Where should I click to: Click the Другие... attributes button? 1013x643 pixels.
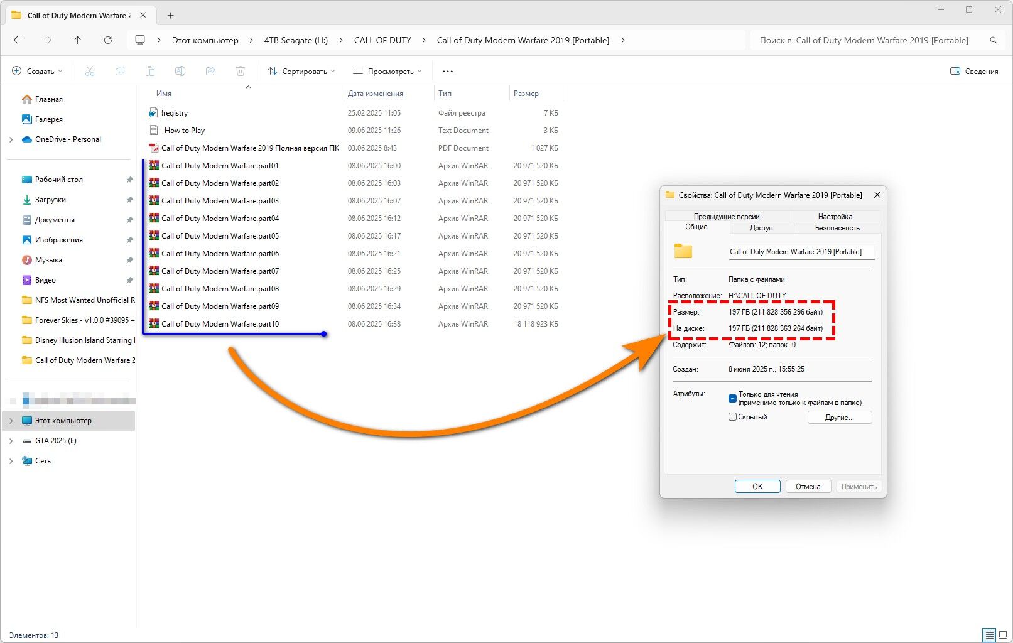coord(840,418)
